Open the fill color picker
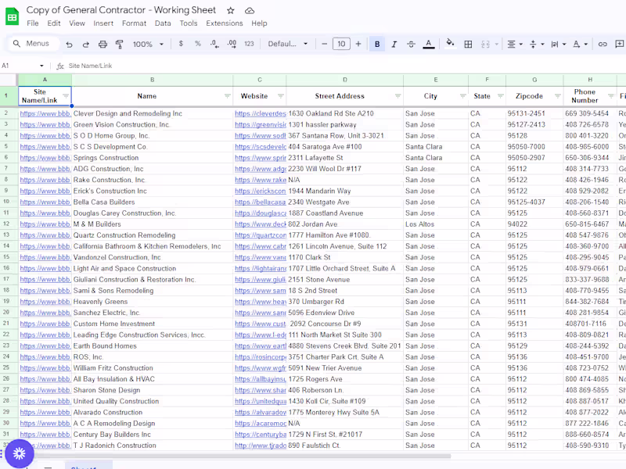Viewport: 626px width, 469px height. click(450, 45)
